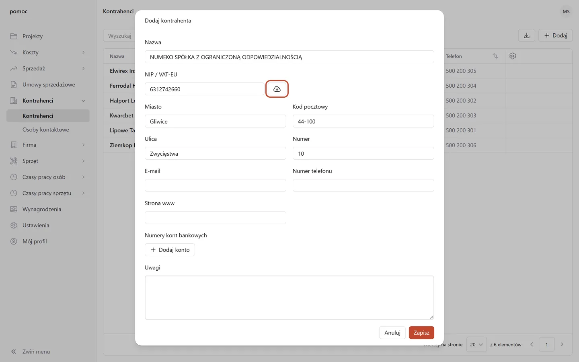579x362 pixels.
Task: Click into the Nazwa input field
Action: tap(289, 57)
